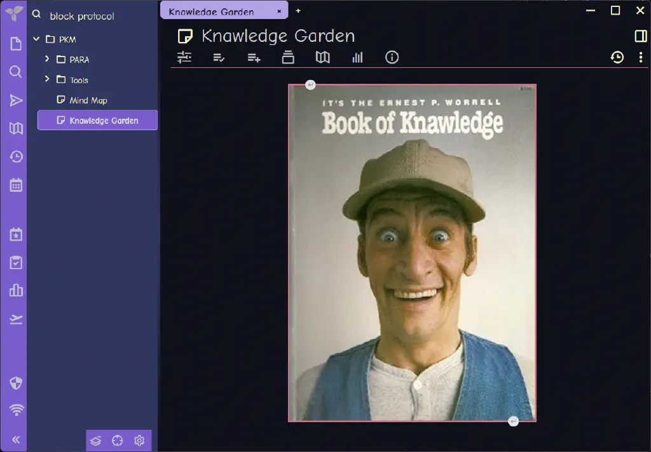The height and width of the screenshot is (452, 651).
Task: Open tree settings gear icon
Action: click(x=139, y=441)
